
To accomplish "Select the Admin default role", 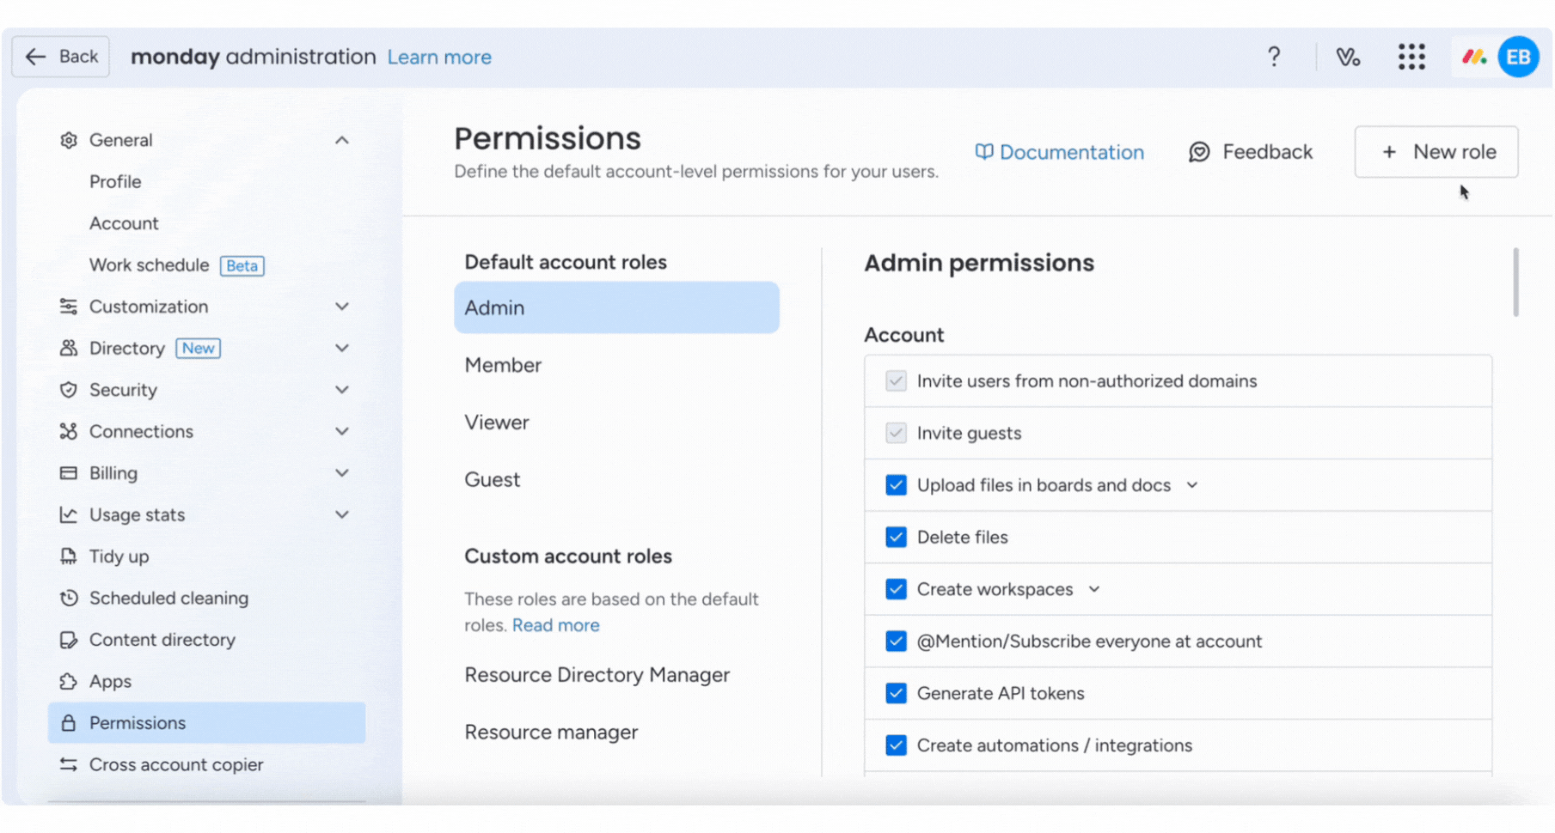I will point(616,307).
